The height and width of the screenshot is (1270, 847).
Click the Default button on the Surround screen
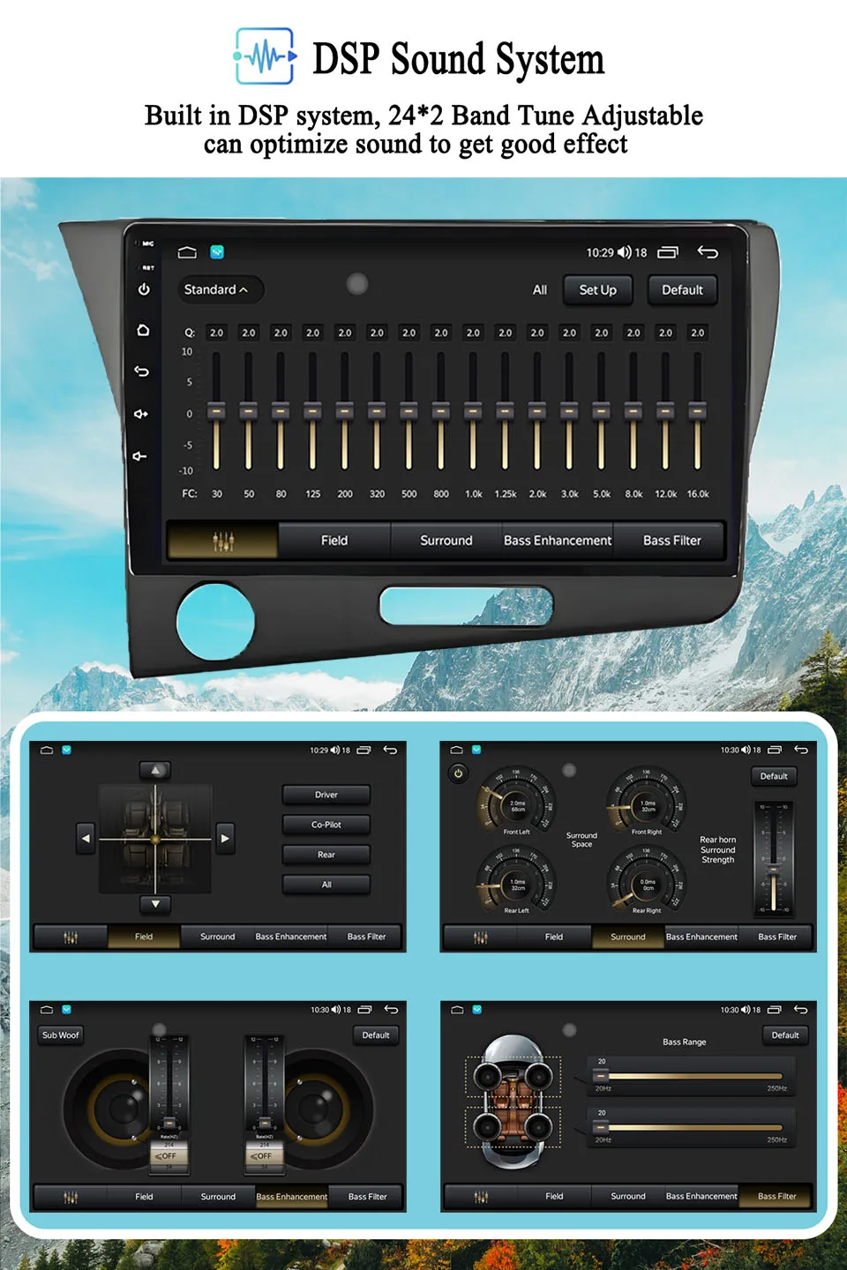pyautogui.click(x=774, y=776)
